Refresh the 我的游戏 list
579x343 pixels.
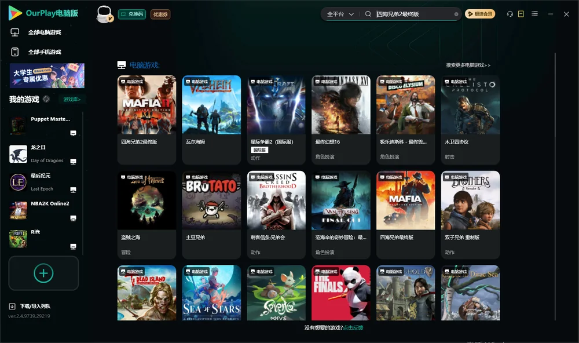(x=46, y=99)
